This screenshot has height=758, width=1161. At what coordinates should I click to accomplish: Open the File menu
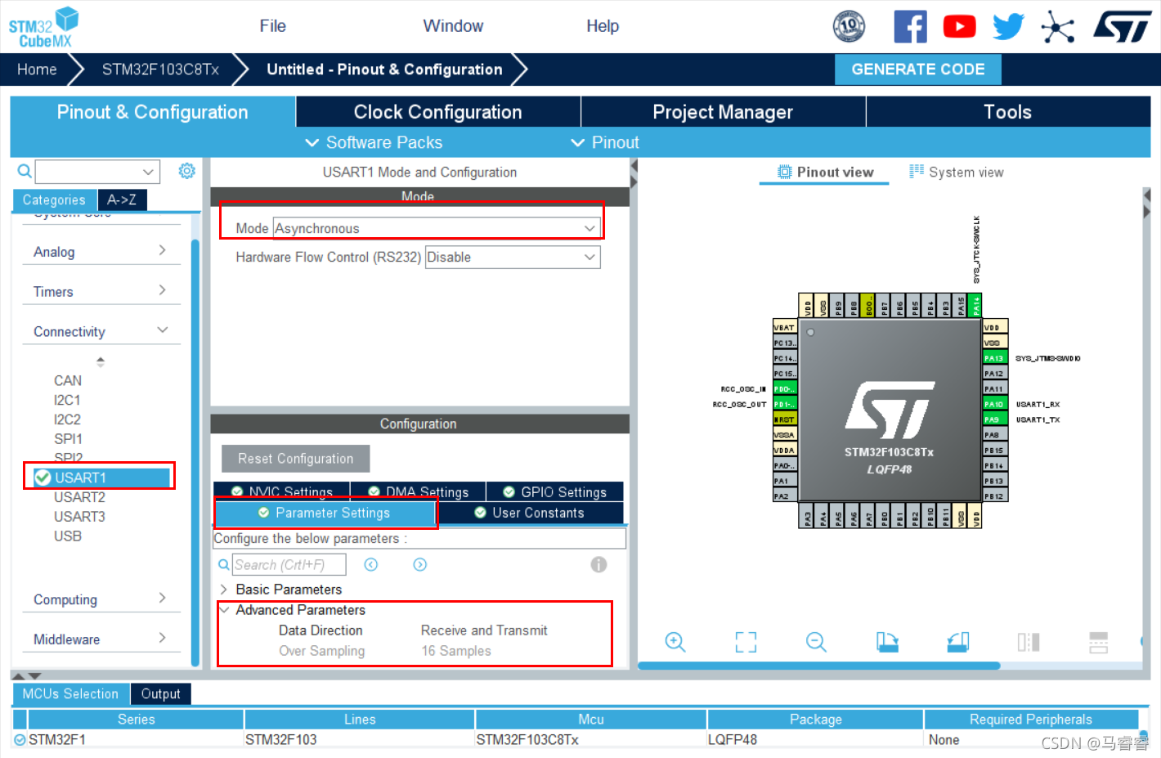click(x=272, y=26)
